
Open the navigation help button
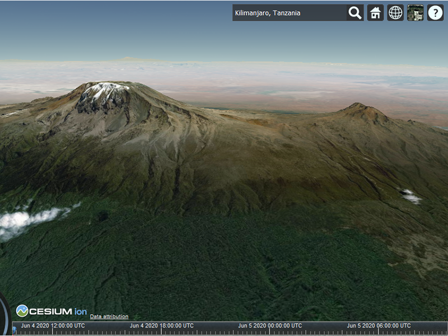(x=436, y=13)
